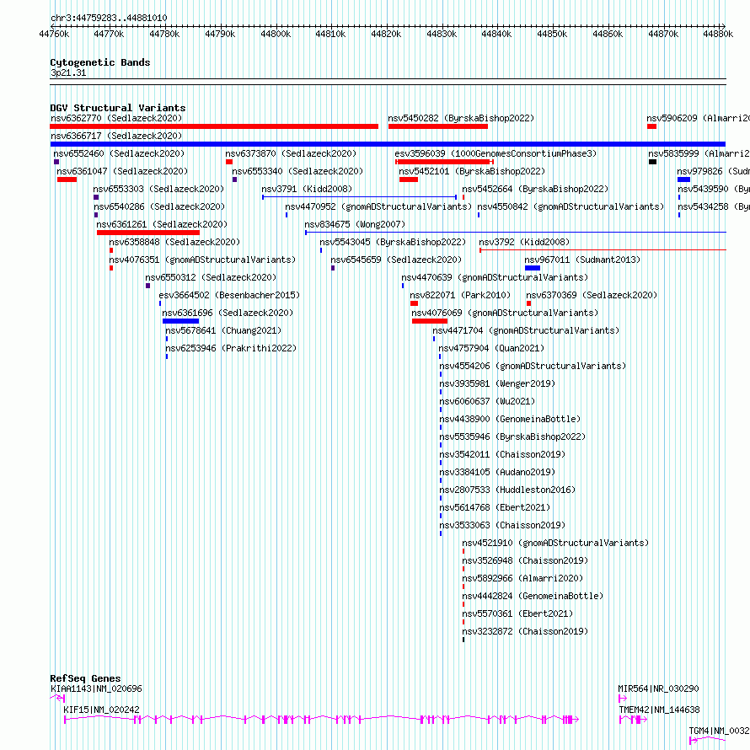Select nsv3526948 (Chaisson2019) label

point(525,560)
